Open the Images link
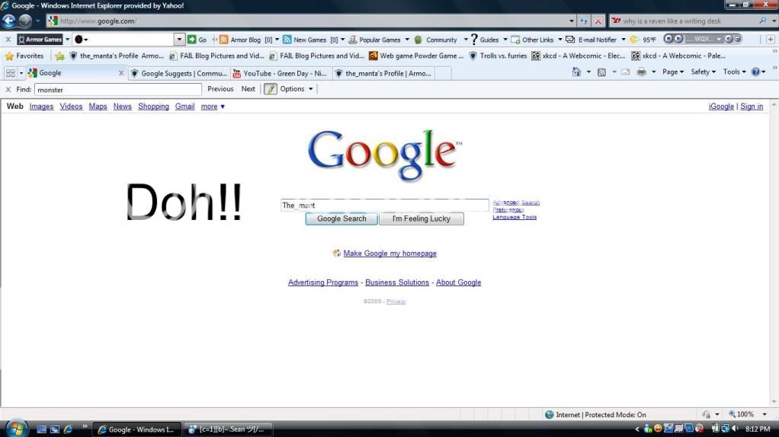The height and width of the screenshot is (437, 779). tap(41, 107)
